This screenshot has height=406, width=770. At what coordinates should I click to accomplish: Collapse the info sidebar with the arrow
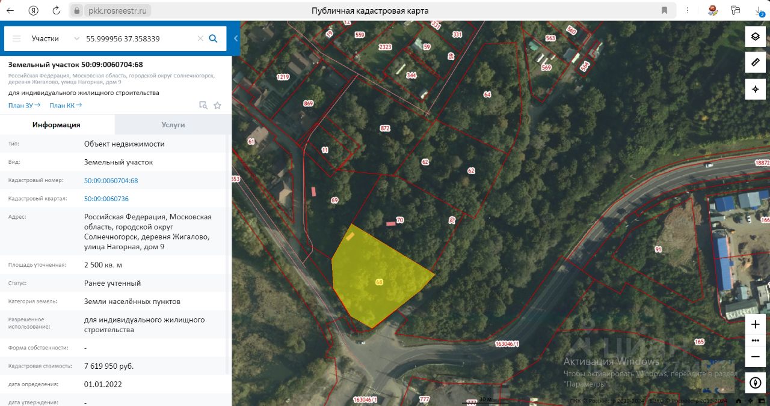click(x=236, y=38)
